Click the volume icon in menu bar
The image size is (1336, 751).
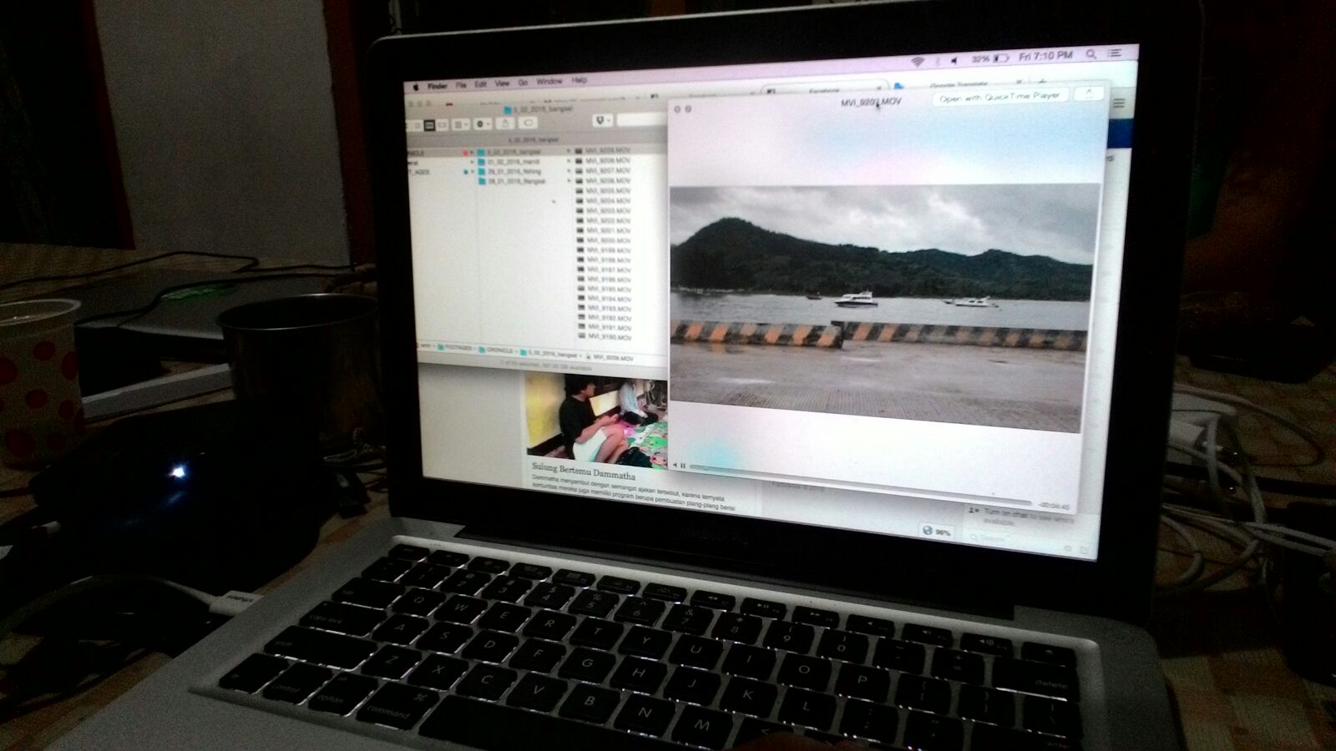click(954, 60)
